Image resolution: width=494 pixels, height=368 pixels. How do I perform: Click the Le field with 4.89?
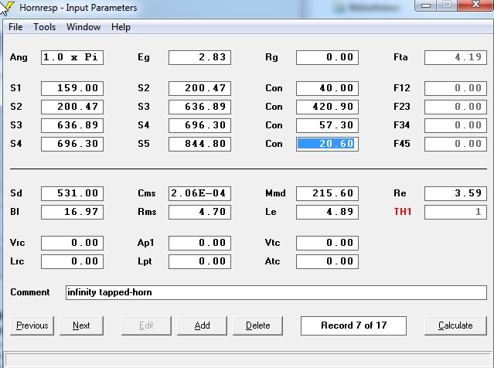(327, 212)
